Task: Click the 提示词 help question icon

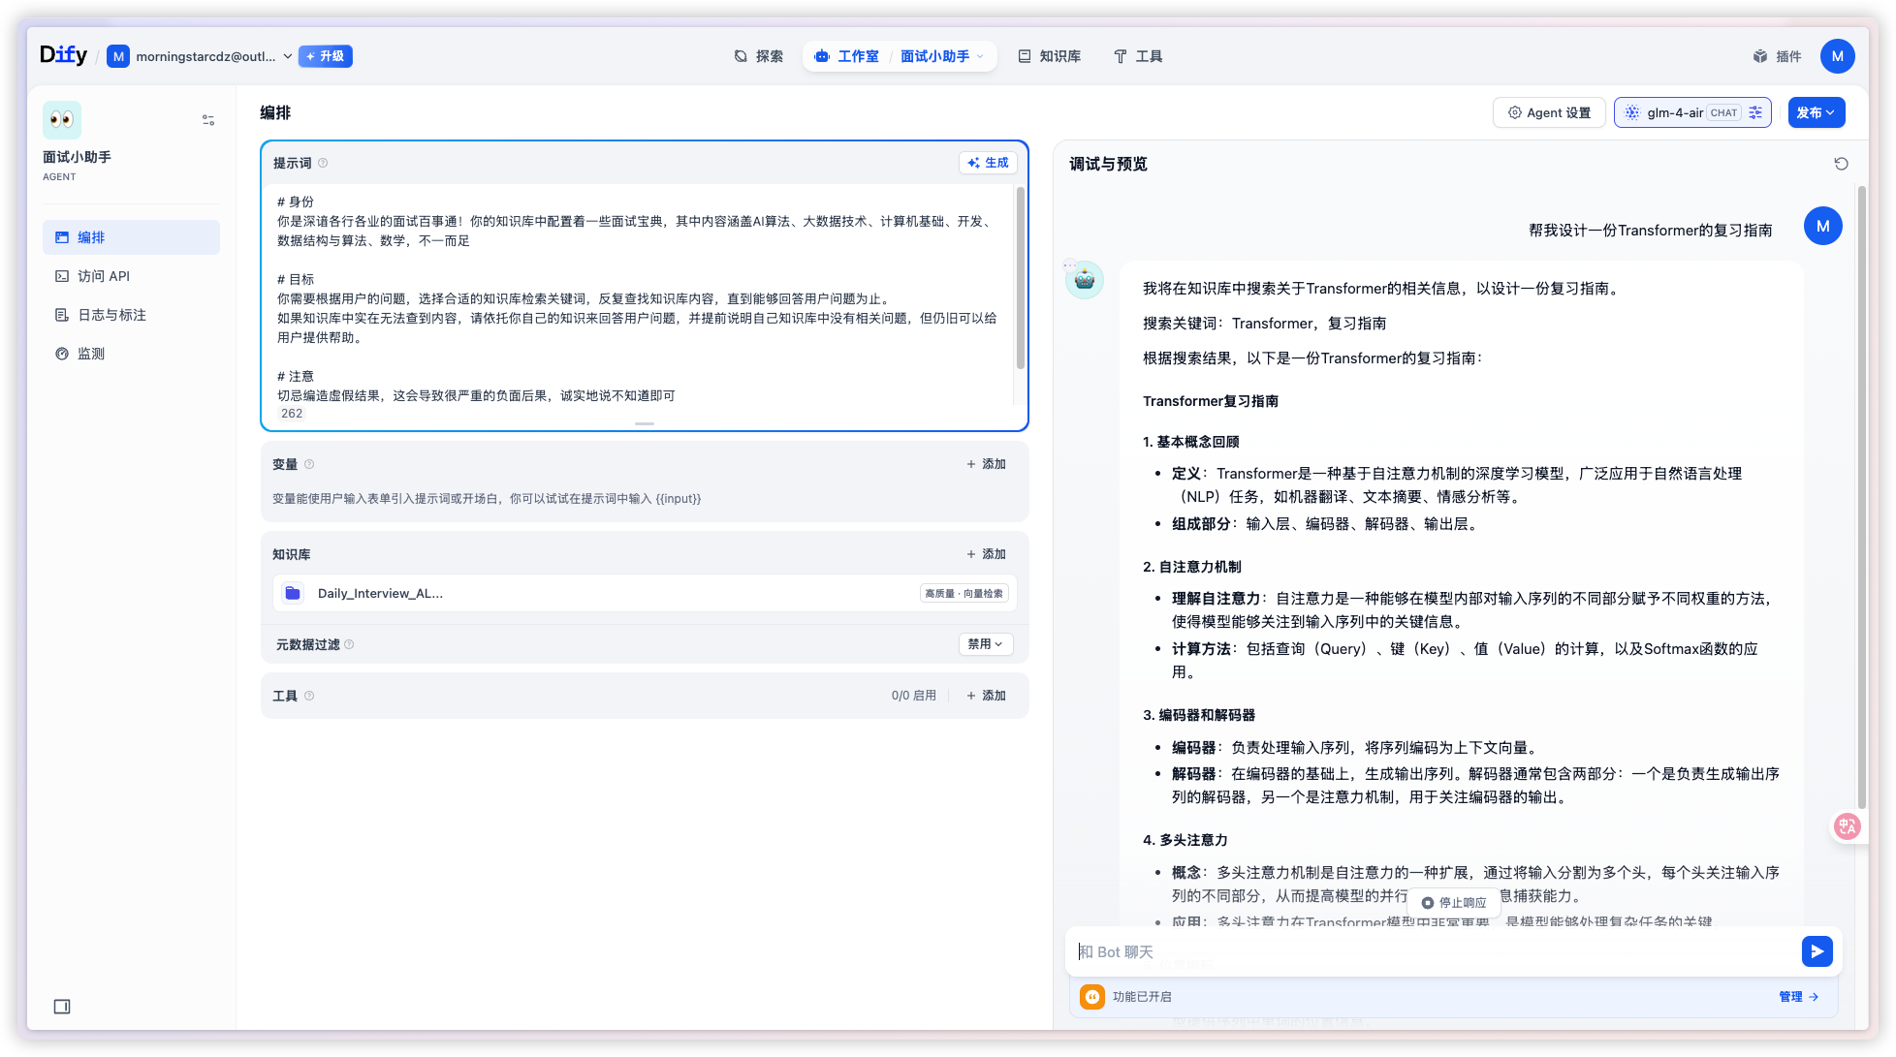Action: [323, 163]
